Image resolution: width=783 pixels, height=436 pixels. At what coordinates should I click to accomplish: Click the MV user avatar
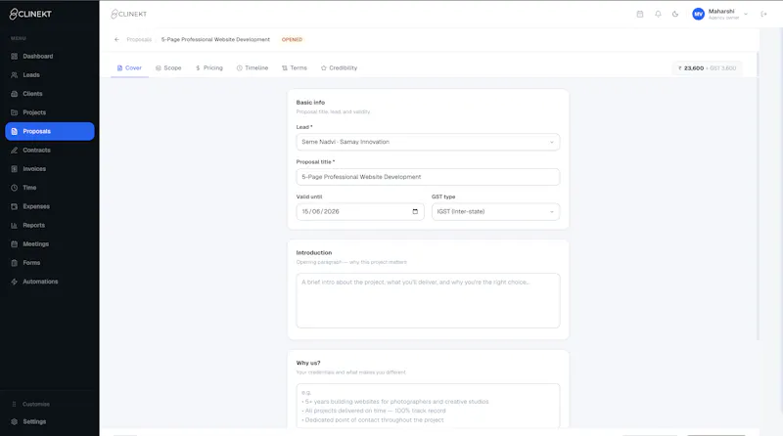click(698, 14)
